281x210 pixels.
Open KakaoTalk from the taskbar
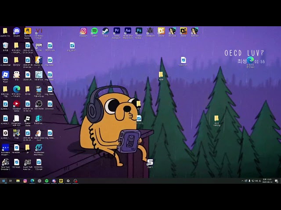pyautogui.click(x=61, y=181)
